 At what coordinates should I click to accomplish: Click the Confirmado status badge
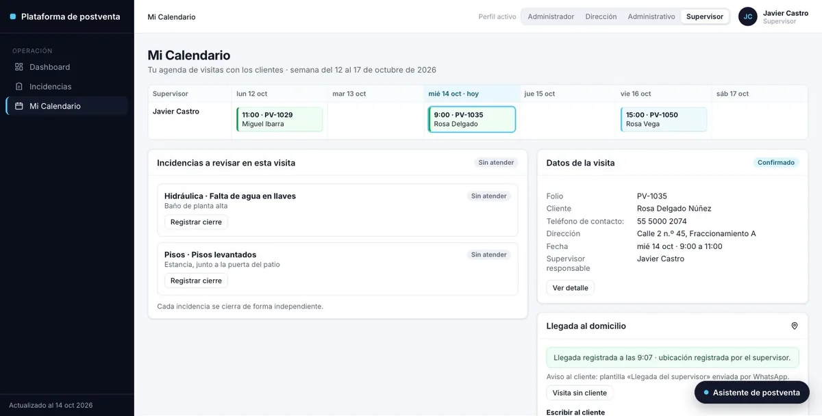tap(776, 163)
